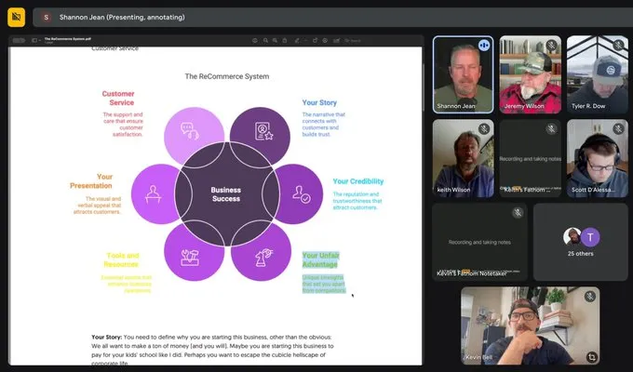This screenshot has width=633, height=372.
Task: Click muted mic icon on Jeremy Wilson tile
Action: [551, 45]
